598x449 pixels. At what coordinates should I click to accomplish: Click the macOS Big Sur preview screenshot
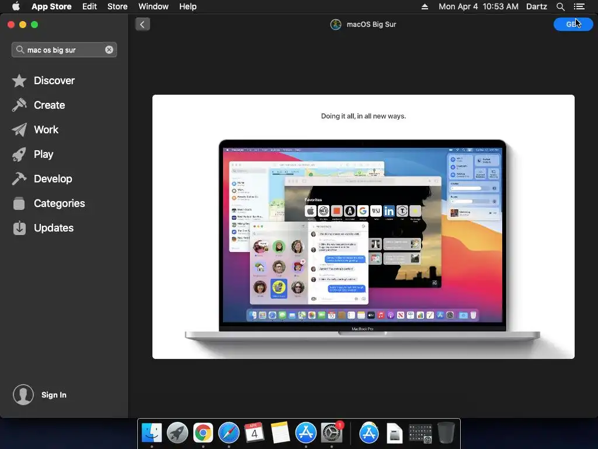[363, 227]
